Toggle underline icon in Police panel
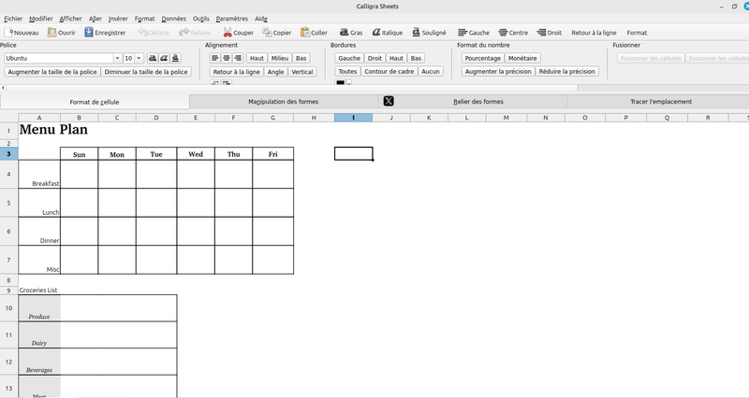 (x=175, y=58)
